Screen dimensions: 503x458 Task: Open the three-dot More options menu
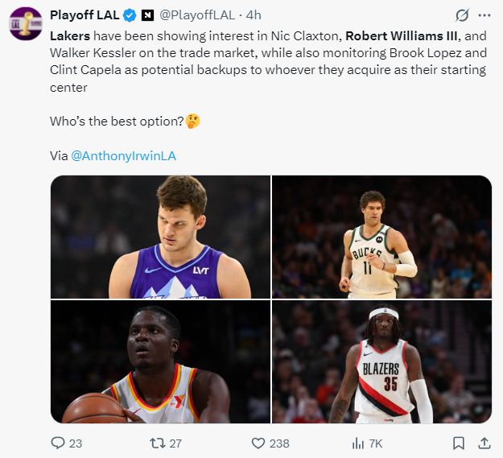coord(484,15)
